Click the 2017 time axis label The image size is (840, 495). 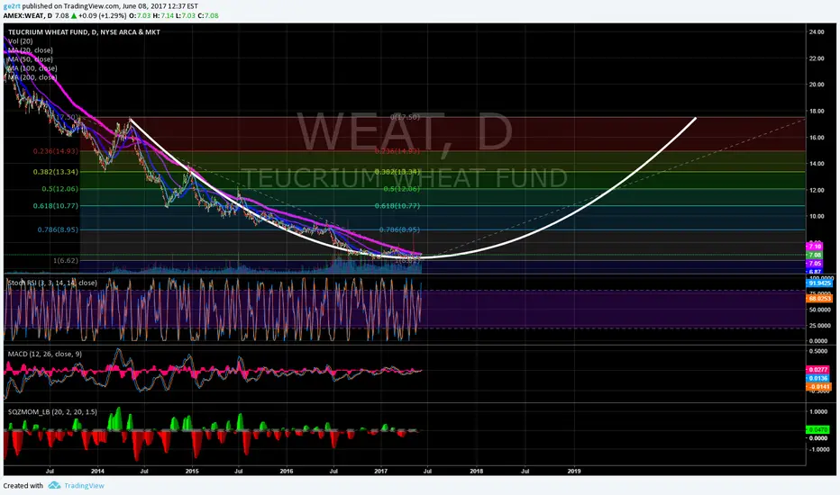(381, 472)
